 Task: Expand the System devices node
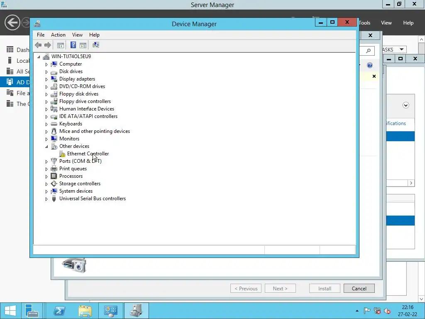pos(46,191)
